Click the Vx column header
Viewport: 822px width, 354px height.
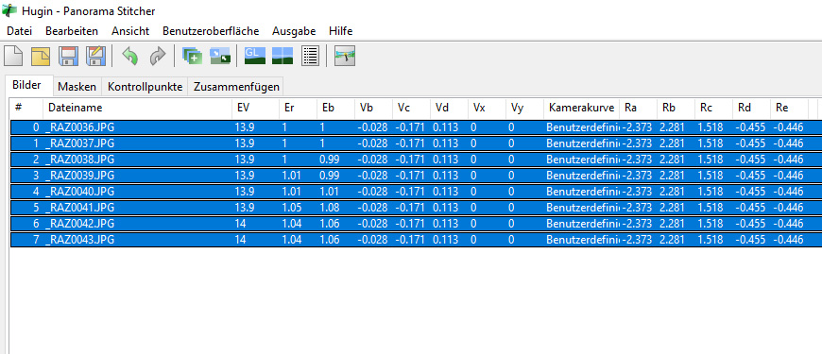coord(487,108)
